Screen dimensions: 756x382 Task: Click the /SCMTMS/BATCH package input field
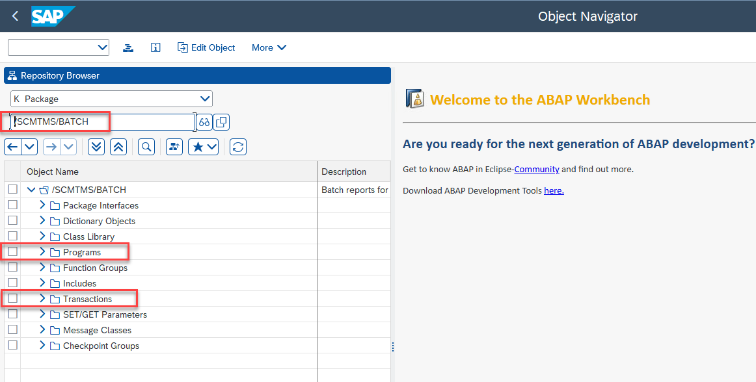coord(103,122)
